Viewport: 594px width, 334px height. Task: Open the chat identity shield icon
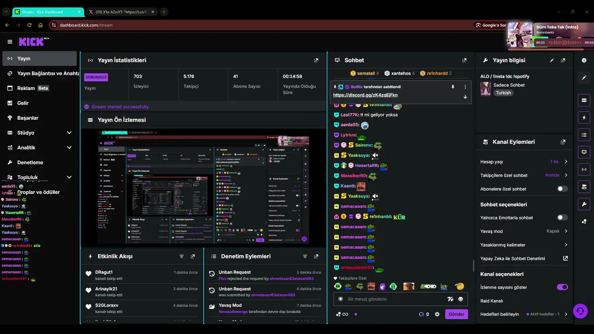[x=341, y=299]
